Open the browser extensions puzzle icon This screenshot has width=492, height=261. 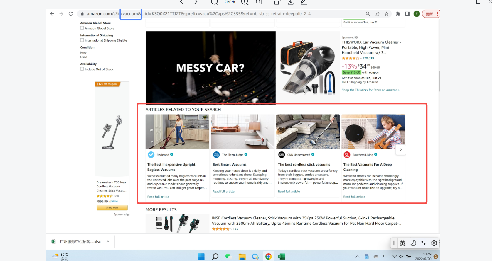point(398,14)
